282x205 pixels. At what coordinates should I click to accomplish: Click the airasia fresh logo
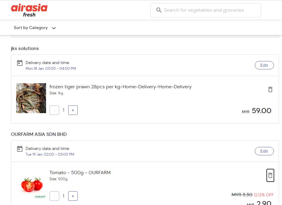29,10
